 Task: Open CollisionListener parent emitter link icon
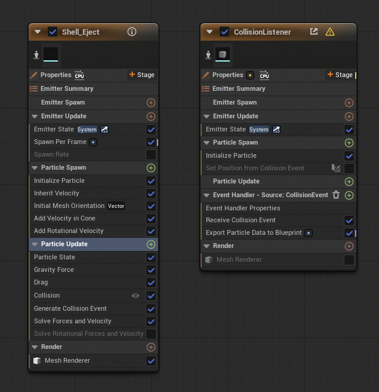point(314,32)
